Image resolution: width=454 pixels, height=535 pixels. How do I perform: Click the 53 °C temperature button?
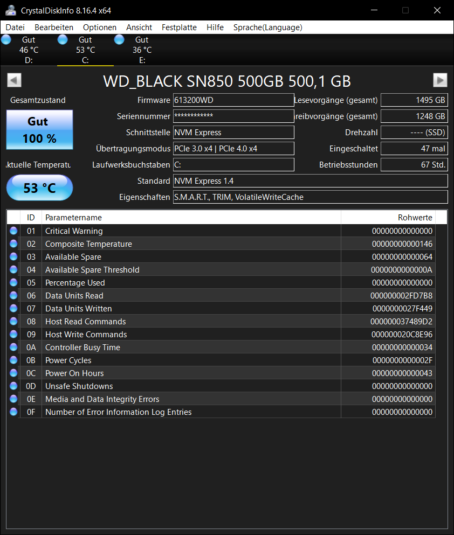(x=39, y=187)
